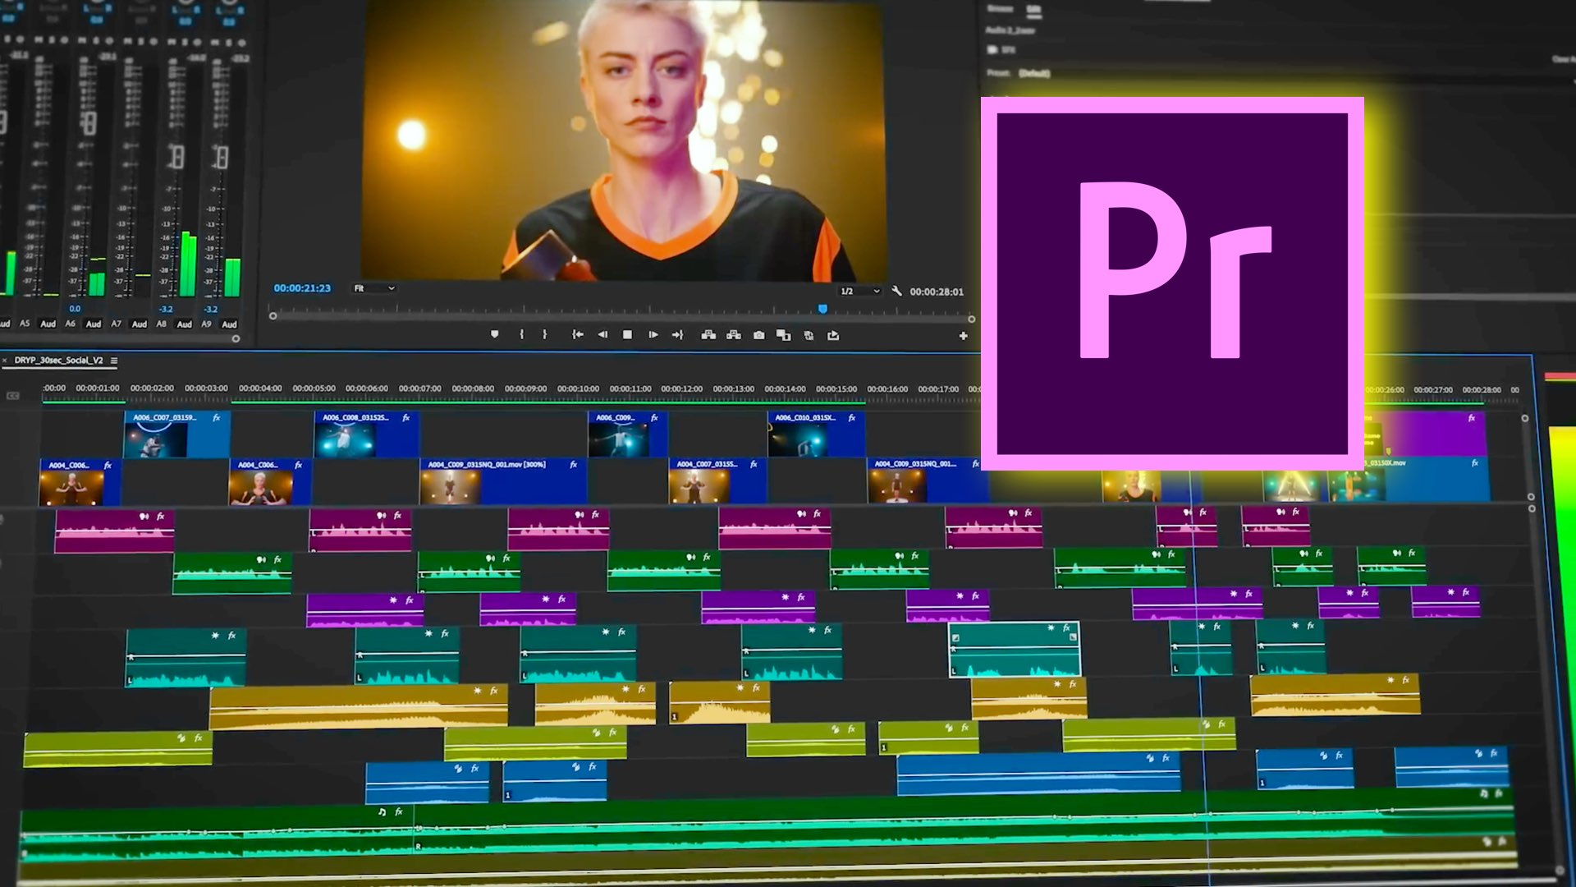The height and width of the screenshot is (887, 1576).
Task: Open the wrench Settings icon of the Program monitor
Action: pyautogui.click(x=898, y=290)
